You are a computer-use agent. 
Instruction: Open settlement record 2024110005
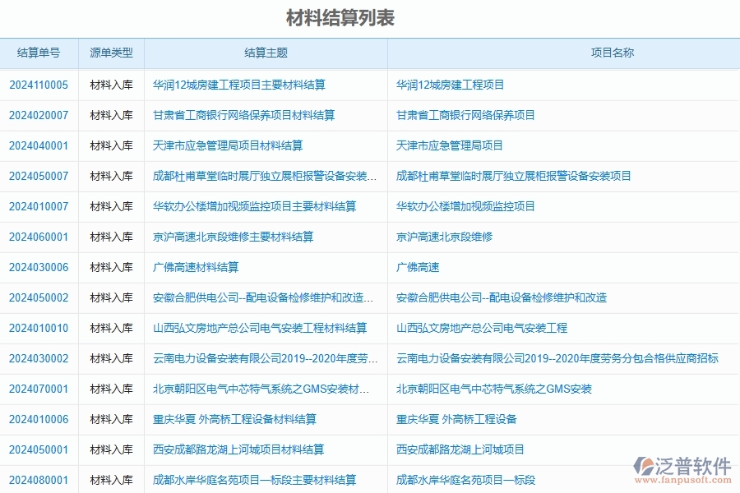(x=38, y=85)
